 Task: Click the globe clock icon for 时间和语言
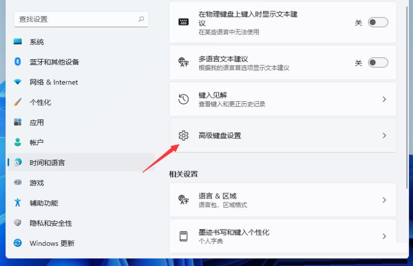[18, 162]
